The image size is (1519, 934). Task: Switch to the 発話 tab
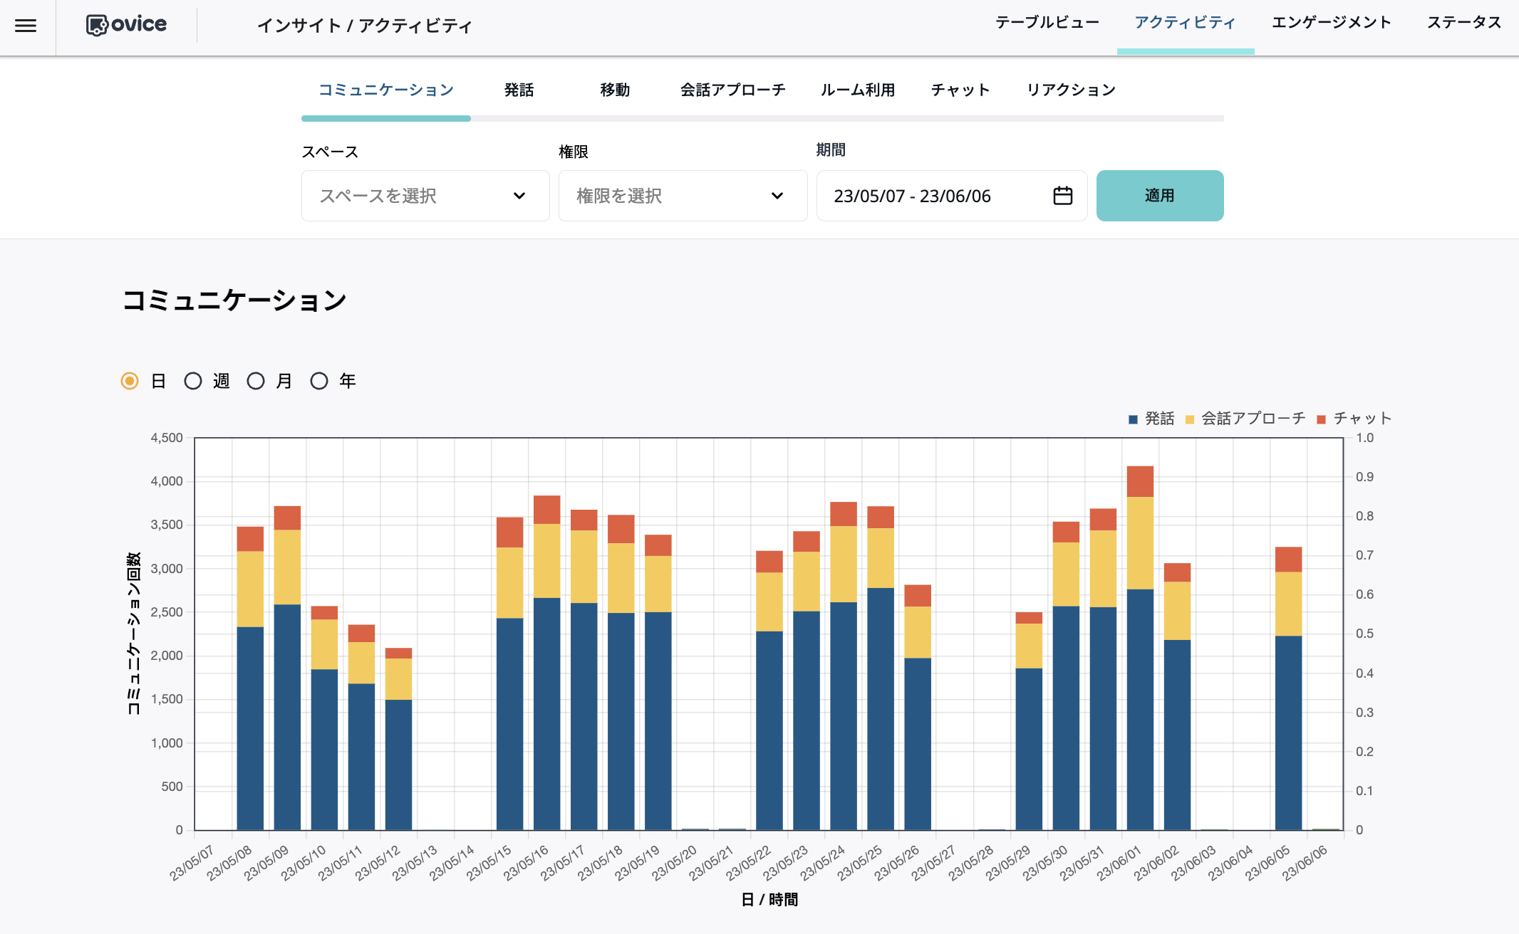[519, 90]
